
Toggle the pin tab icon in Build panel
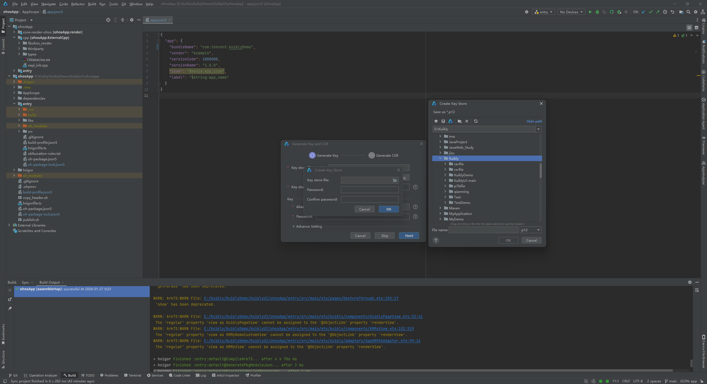(10, 308)
